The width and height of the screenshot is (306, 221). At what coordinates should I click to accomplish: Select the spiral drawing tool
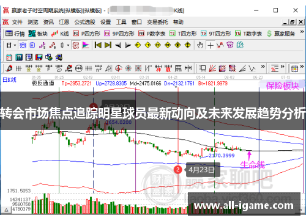[x=59, y=68]
